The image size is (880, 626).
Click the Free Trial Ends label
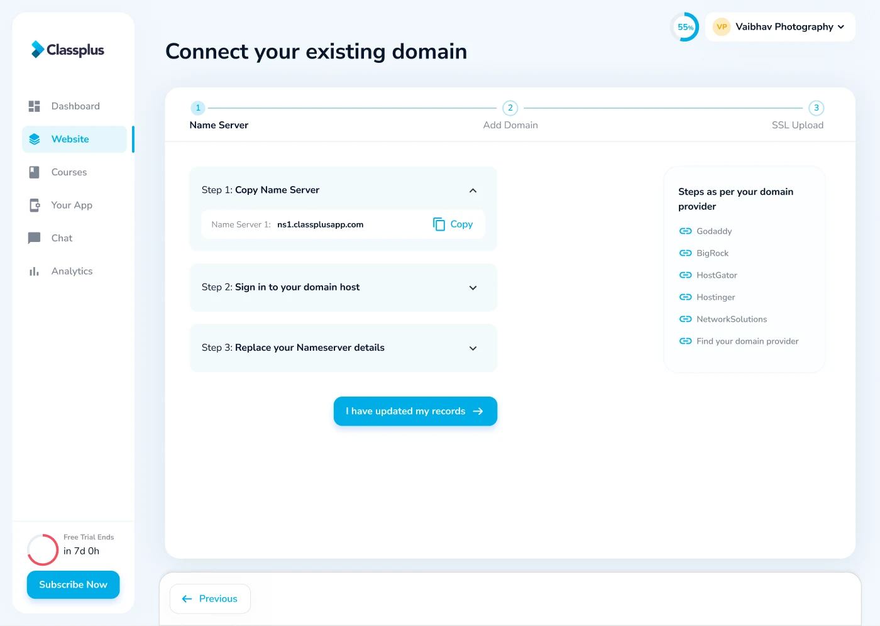tap(89, 537)
